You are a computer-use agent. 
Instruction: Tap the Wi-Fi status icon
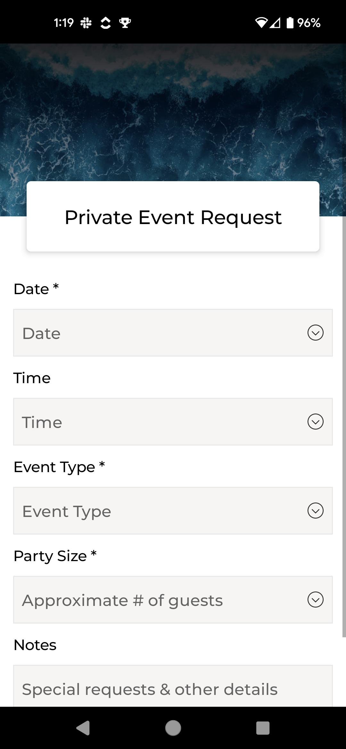point(261,23)
